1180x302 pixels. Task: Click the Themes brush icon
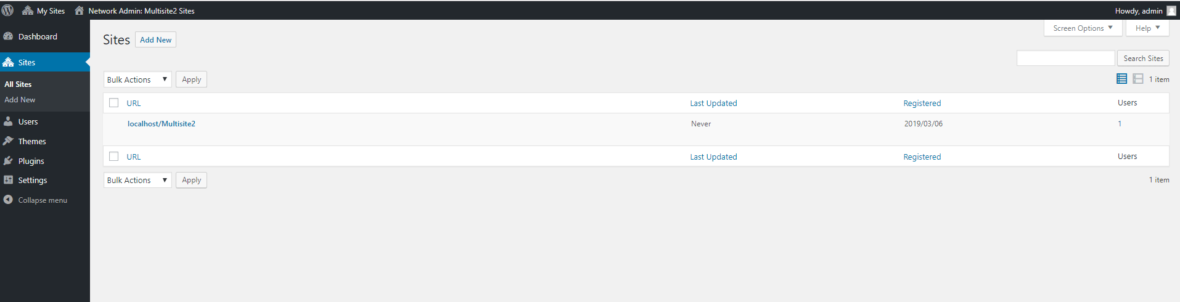[8, 141]
